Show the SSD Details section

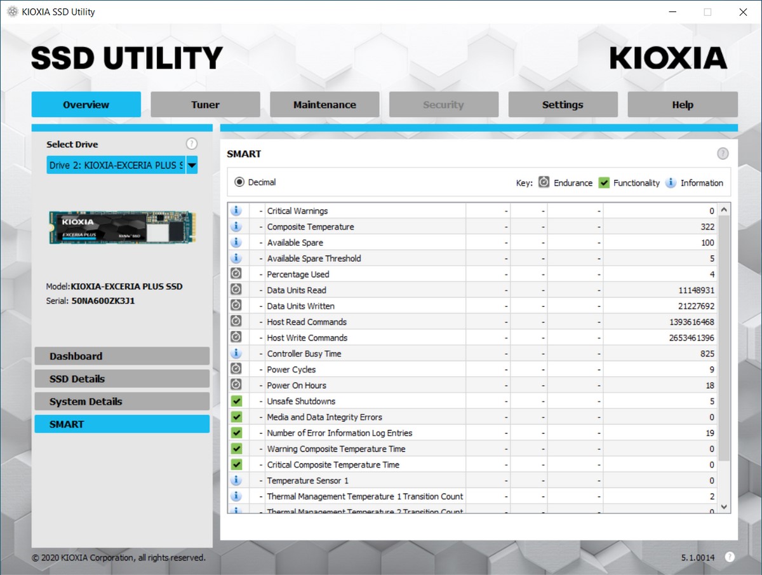pyautogui.click(x=122, y=379)
